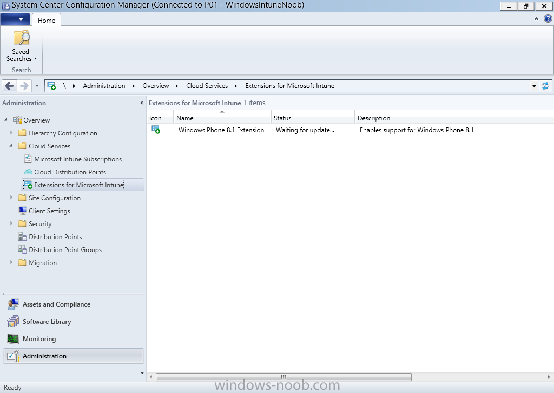Sort list by Name column header

click(222, 118)
